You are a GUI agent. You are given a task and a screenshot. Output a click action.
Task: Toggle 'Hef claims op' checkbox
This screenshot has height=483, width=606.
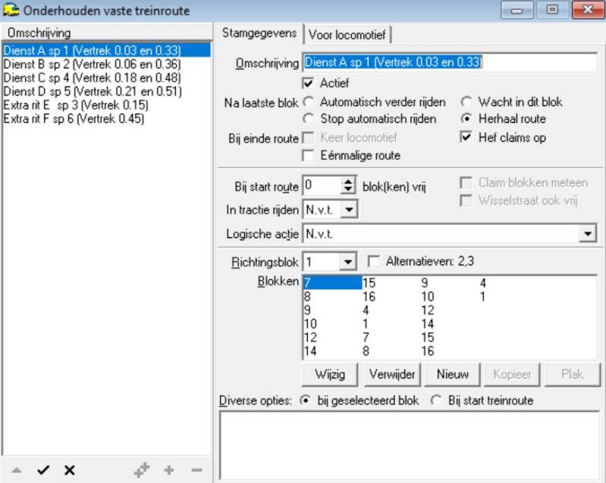tap(466, 137)
